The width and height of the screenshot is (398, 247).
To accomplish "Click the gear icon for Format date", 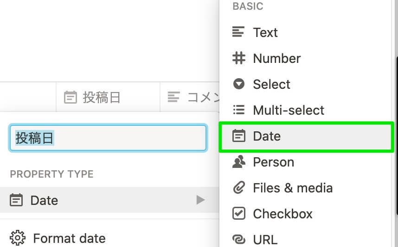I will (18, 238).
